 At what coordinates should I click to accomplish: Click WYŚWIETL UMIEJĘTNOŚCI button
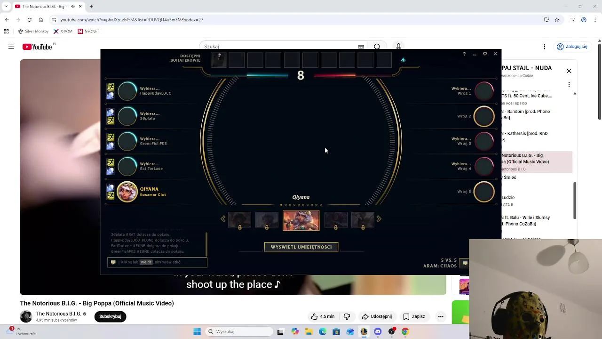[301, 247]
